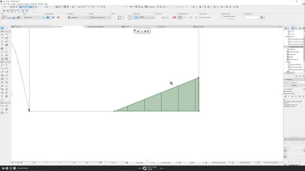This screenshot has width=305, height=171.
Task: Click the upper slider in the lower right panel
Action: [x=295, y=150]
